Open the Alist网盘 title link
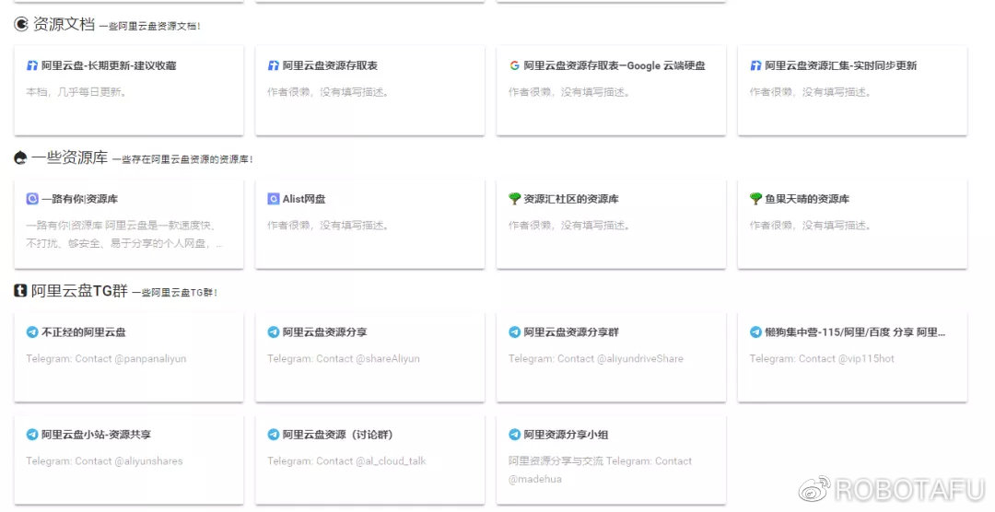Viewport: 995px width, 512px height. 304,199
